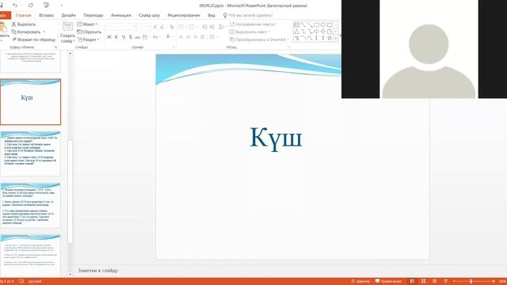Image resolution: width=507 pixels, height=285 pixels.
Task: Switch to slide sorter view icon
Action: tap(423, 281)
